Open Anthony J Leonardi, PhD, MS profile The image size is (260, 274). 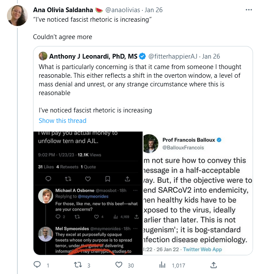pyautogui.click(x=93, y=56)
